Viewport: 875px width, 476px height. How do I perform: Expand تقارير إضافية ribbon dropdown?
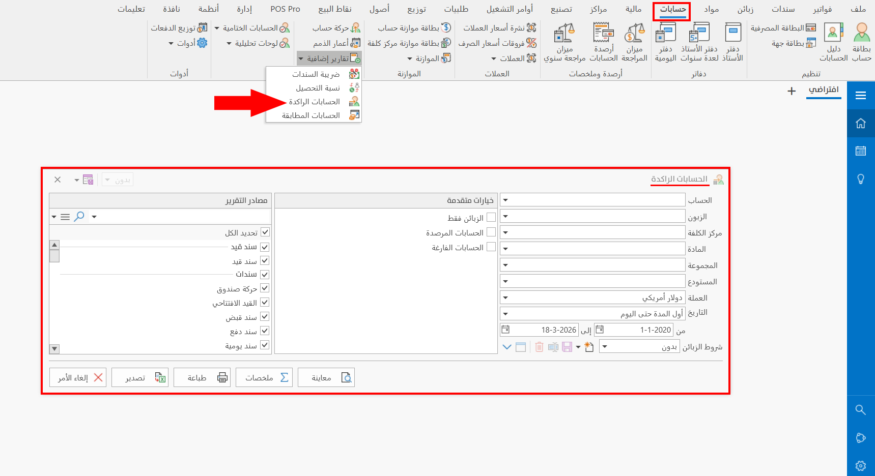[x=329, y=58]
